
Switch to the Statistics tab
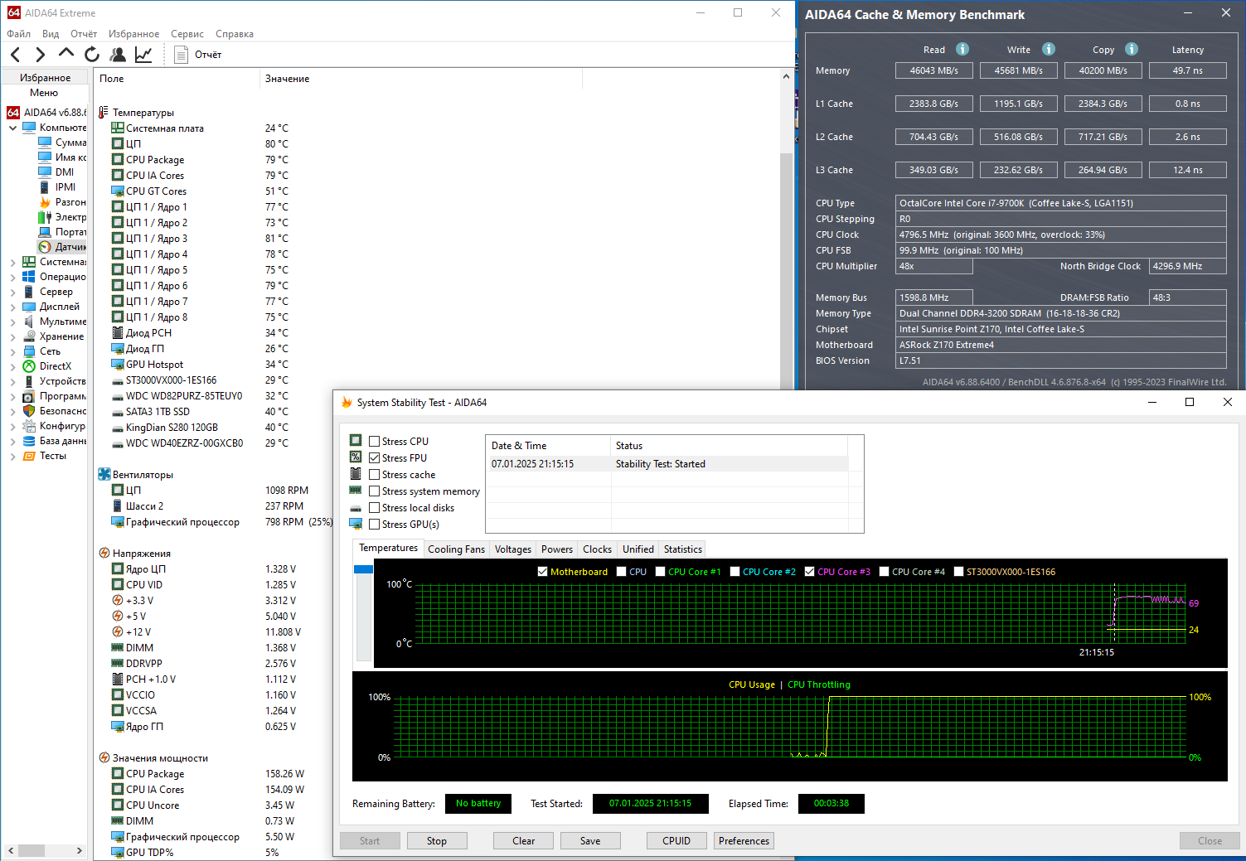pos(683,549)
